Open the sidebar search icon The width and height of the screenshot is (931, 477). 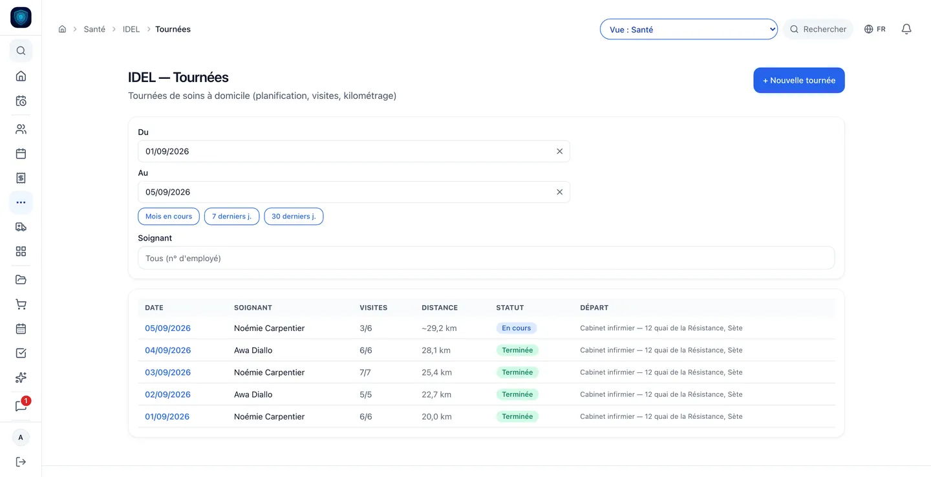coord(21,50)
